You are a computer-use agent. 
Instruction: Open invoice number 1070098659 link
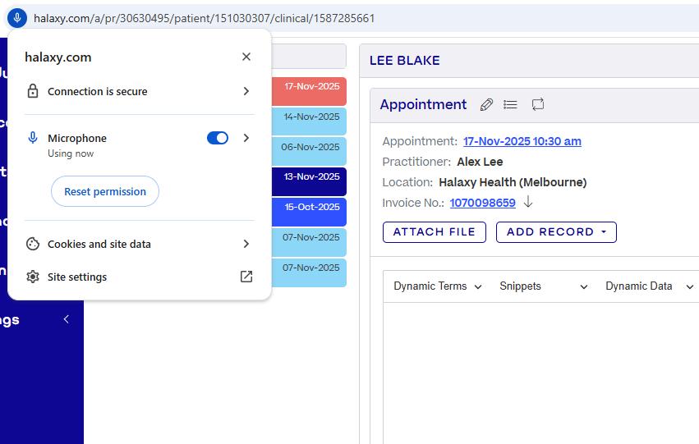482,203
